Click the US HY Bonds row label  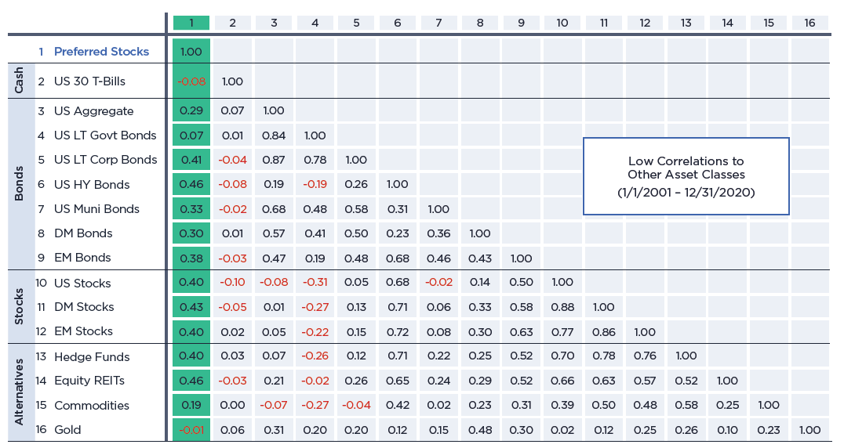(92, 185)
